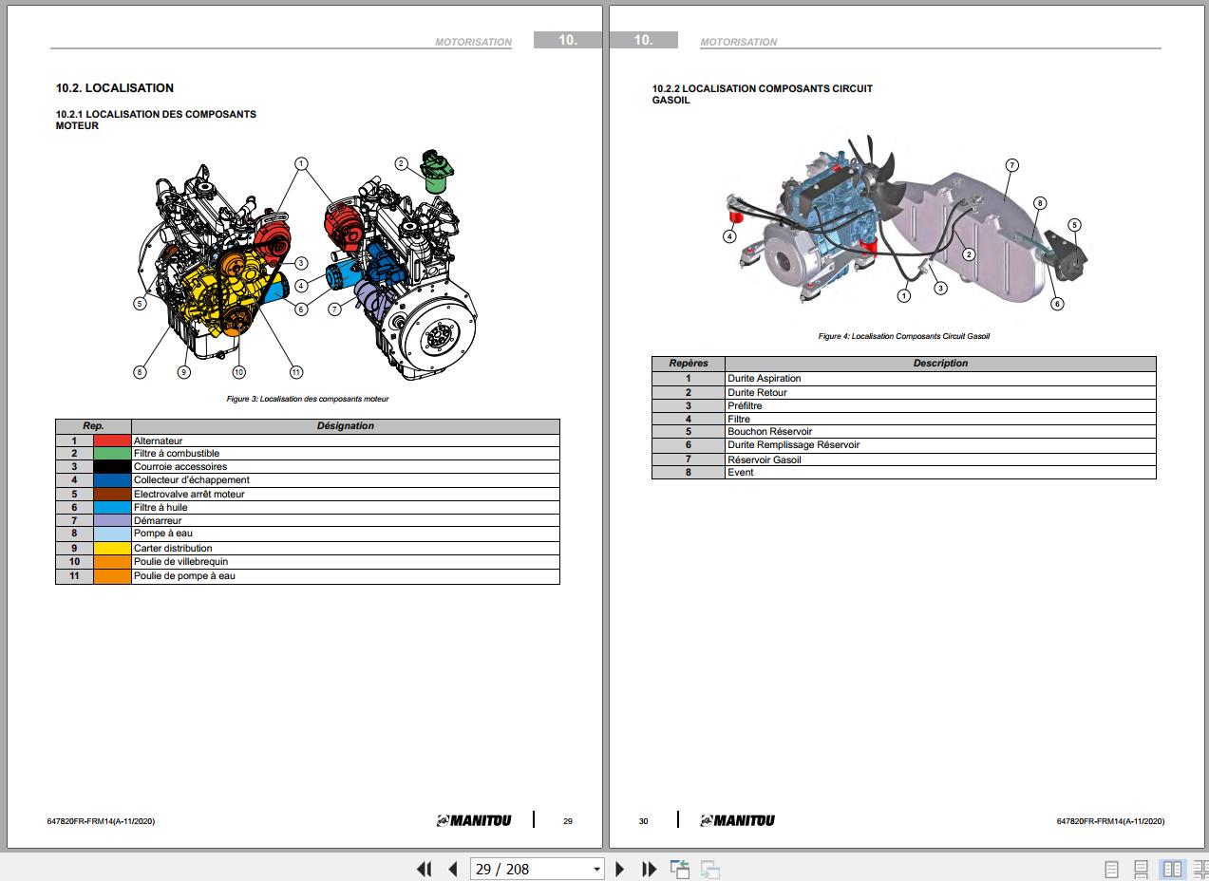The height and width of the screenshot is (881, 1209).
Task: Click the red swatch for Alternateur
Action: point(112,440)
